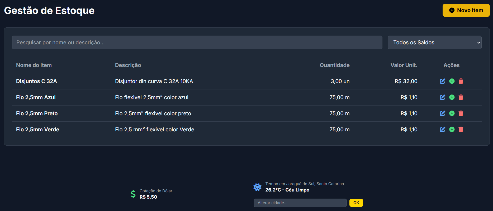The height and width of the screenshot is (211, 493).
Task: Add stock to Disjuntos C 32A
Action: pos(452,81)
